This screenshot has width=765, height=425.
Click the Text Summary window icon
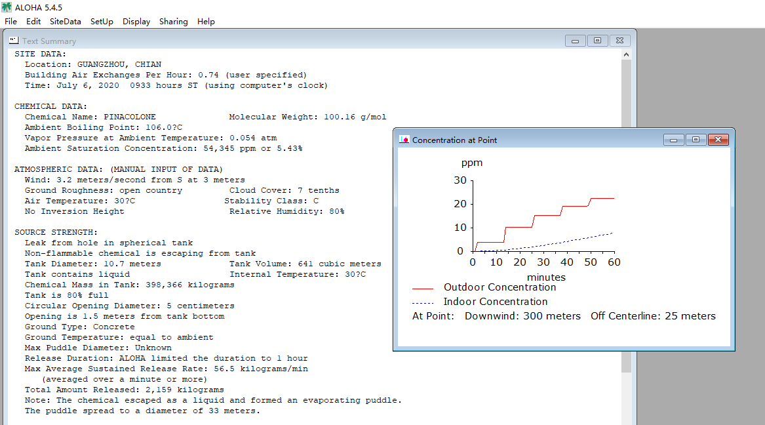[14, 41]
